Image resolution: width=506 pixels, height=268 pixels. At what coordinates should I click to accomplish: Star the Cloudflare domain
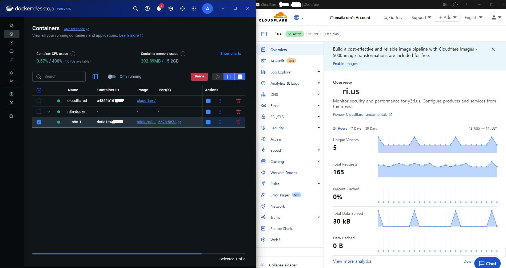(x=313, y=34)
